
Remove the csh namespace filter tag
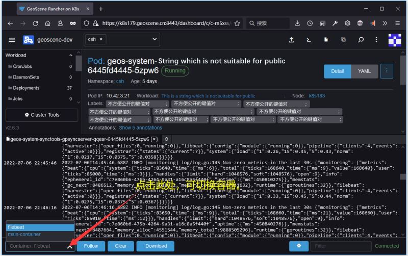click(x=101, y=39)
